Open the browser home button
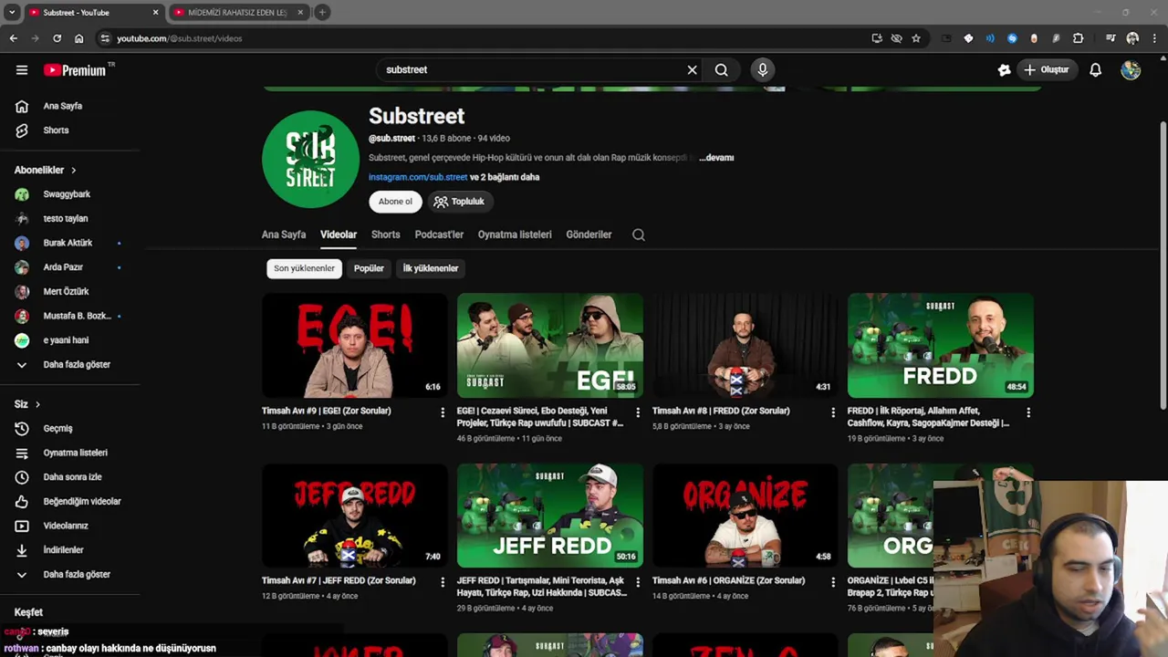This screenshot has width=1168, height=657. pos(78,38)
